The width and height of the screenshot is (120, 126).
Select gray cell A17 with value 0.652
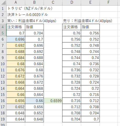coord(16,107)
